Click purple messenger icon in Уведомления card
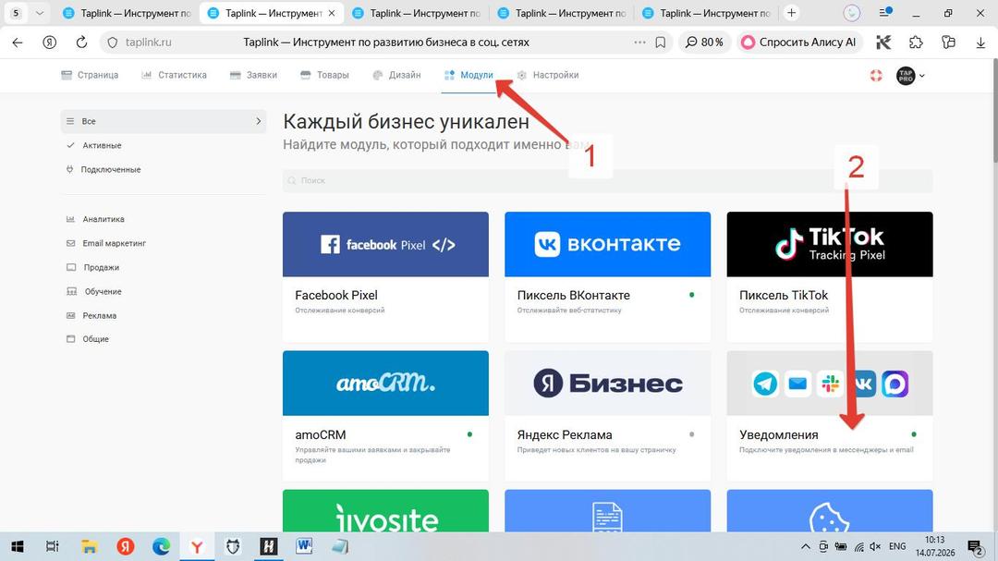 point(895,384)
